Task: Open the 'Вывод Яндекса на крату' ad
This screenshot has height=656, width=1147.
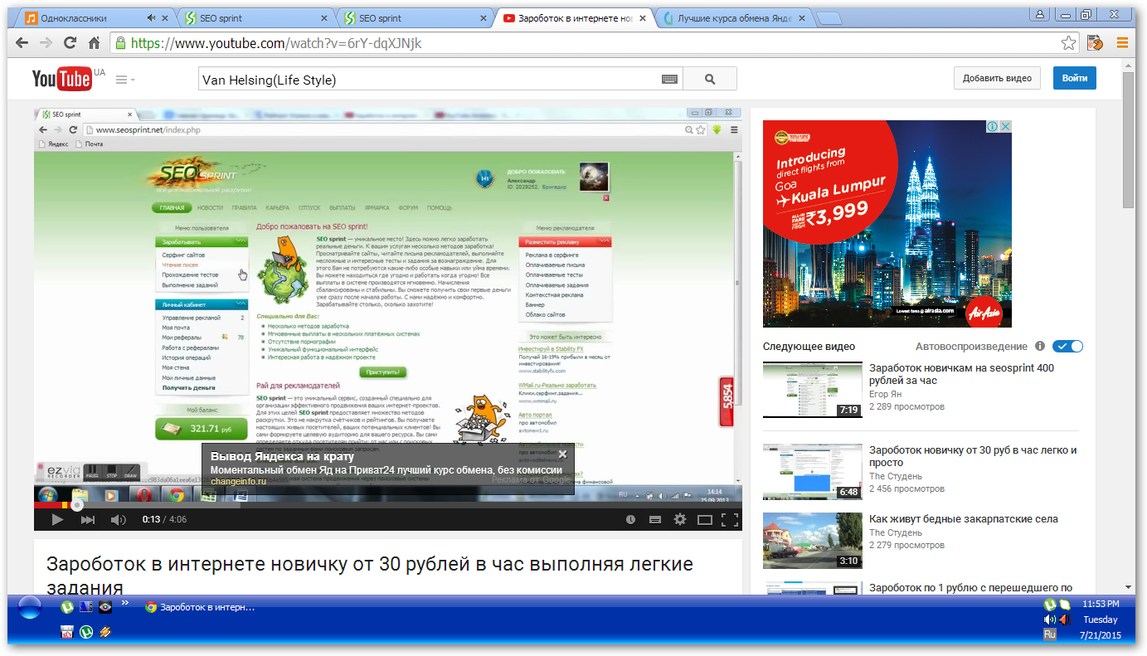Action: 282,456
